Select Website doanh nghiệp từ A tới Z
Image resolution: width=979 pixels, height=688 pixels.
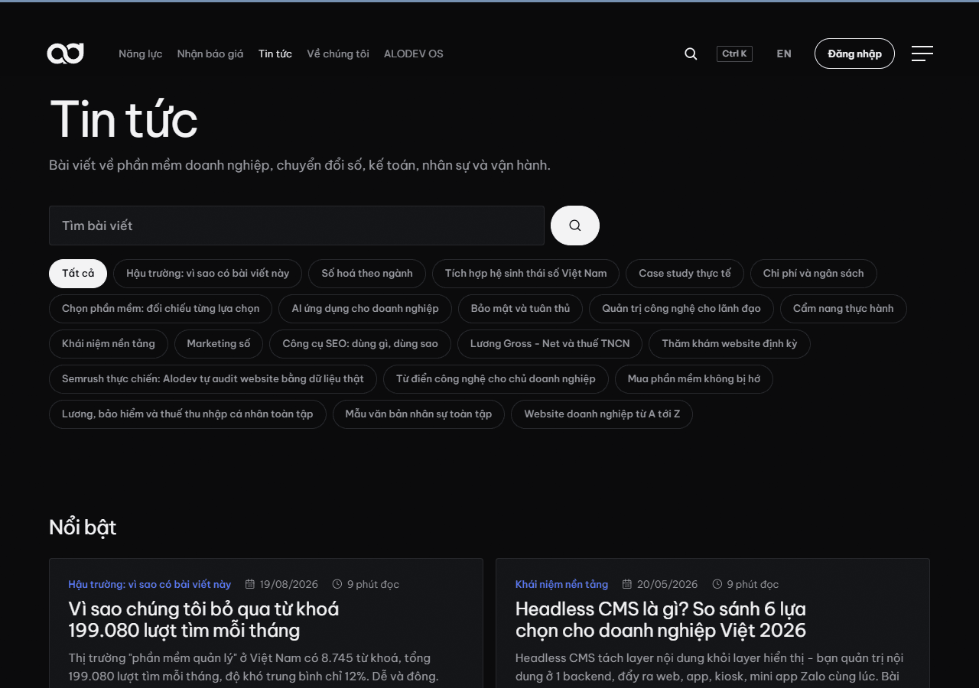(602, 414)
